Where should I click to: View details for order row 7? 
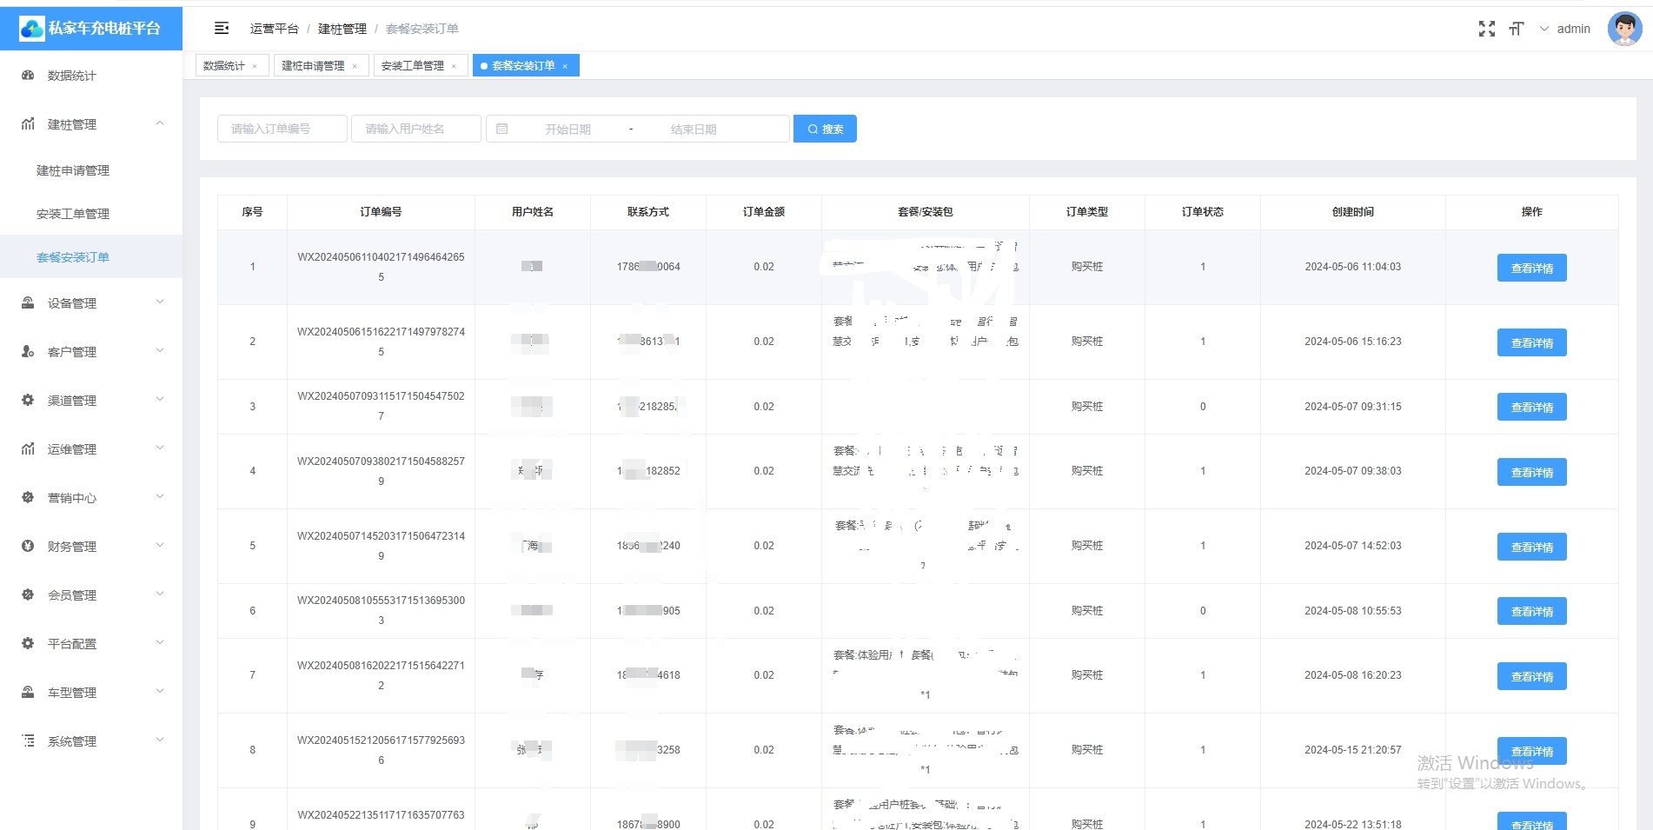click(x=1531, y=676)
